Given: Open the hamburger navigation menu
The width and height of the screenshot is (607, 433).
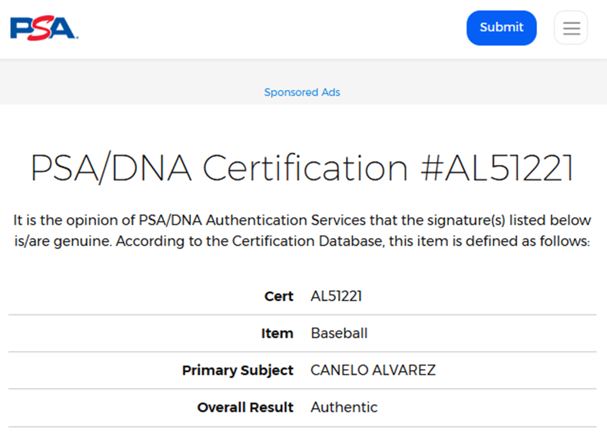Looking at the screenshot, I should click(571, 28).
